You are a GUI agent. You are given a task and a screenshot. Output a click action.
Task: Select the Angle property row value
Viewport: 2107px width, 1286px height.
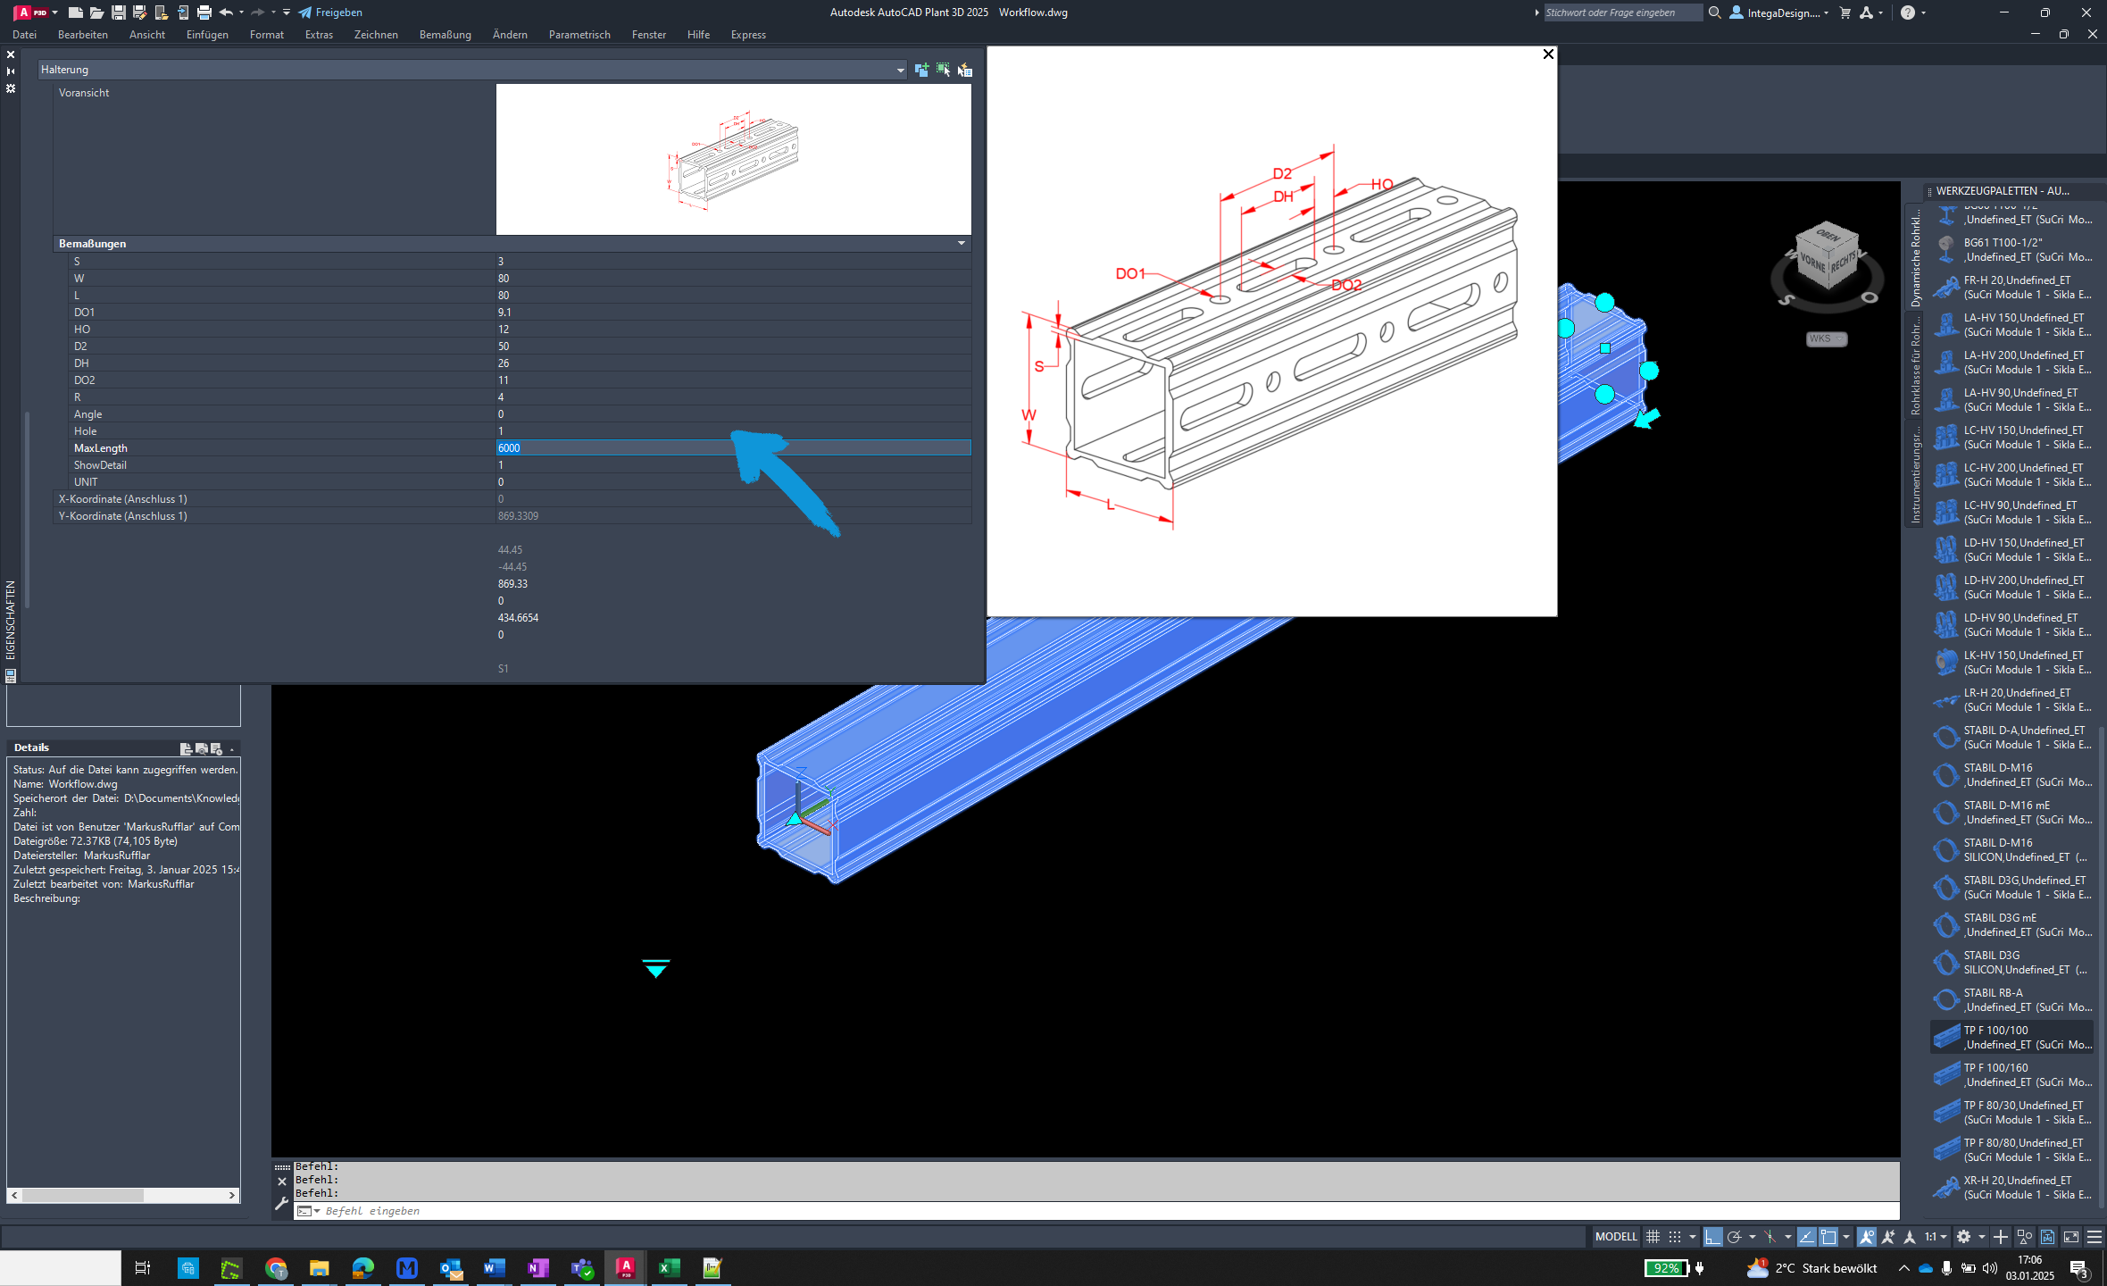click(x=733, y=414)
